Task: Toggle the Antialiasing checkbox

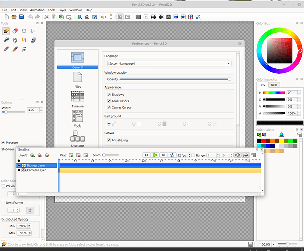Action: tap(109, 141)
